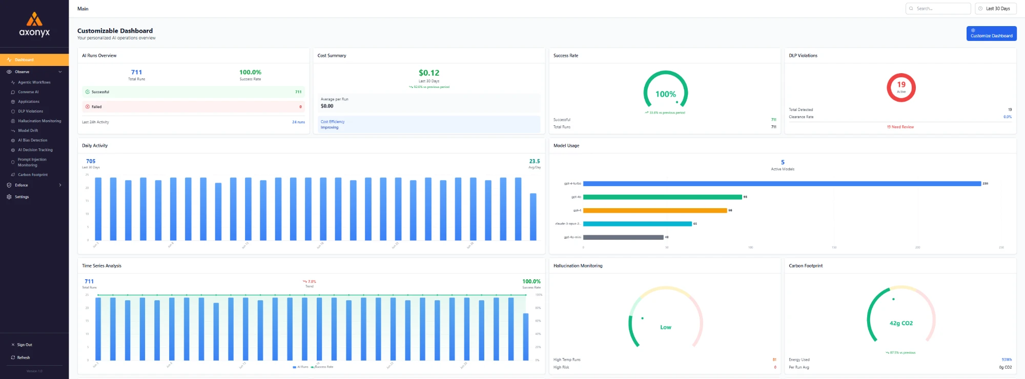
Task: Click the 23.5 Avg/Day value
Action: pos(535,162)
